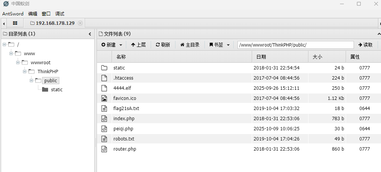This screenshot has width=381, height=172.
Task: Click the index.php code file icon
Action: click(104, 119)
